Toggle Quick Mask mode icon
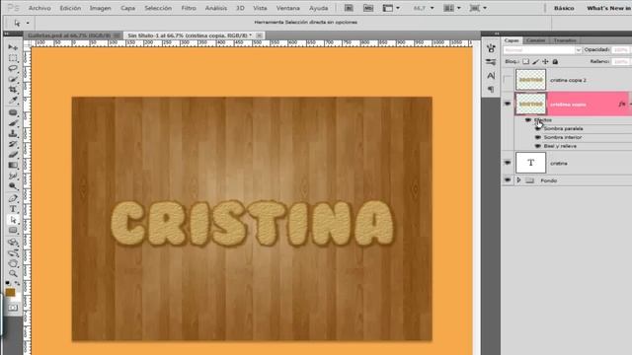The height and width of the screenshot is (355, 632). (13, 308)
